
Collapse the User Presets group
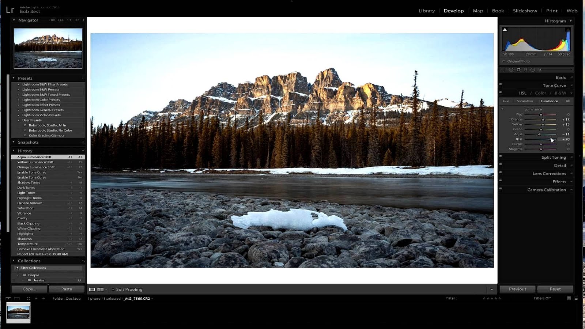click(19, 120)
